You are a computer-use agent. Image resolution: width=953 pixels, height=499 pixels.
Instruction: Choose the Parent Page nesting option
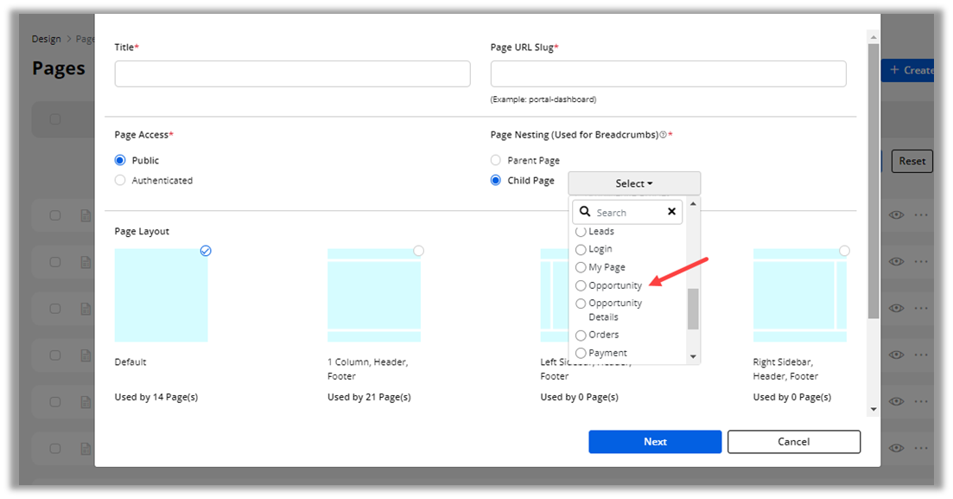pyautogui.click(x=496, y=161)
